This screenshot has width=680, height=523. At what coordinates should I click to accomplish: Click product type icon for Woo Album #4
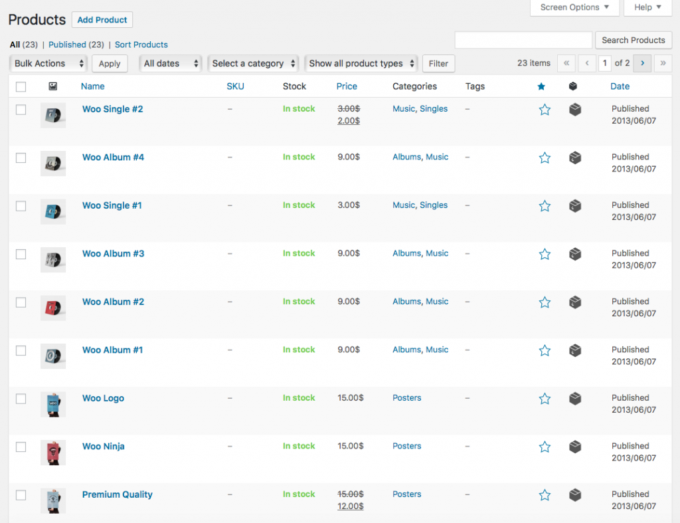(x=575, y=157)
